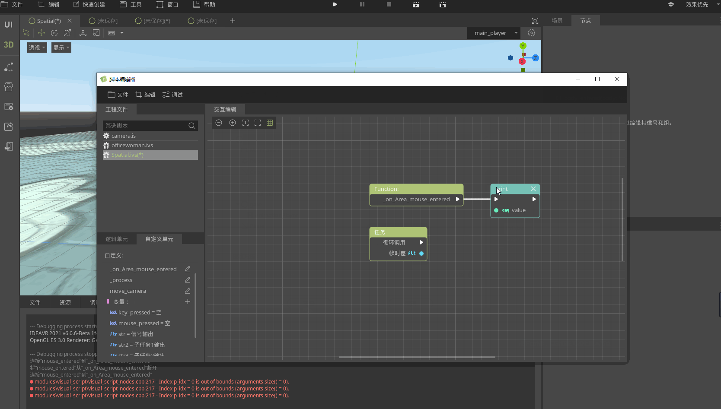Reset graph zoom to 1:1
Viewport: 721px width, 409px height.
(x=246, y=123)
